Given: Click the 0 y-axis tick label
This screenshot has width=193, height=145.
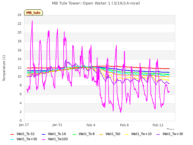Looking at the screenshot, I should (21, 121).
